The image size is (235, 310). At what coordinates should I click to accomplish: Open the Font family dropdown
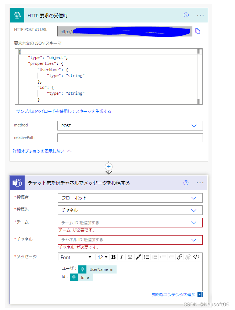[76, 257]
